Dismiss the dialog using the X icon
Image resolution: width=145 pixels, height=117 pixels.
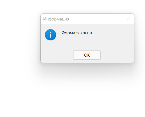[x=128, y=19]
